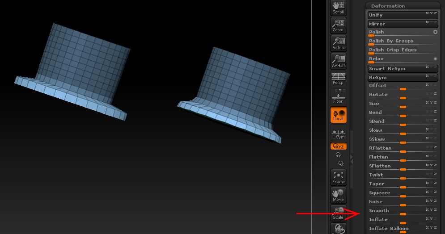This screenshot has width=445, height=234.
Task: Toggle the X axis for Offset
Action: [x=427, y=85]
